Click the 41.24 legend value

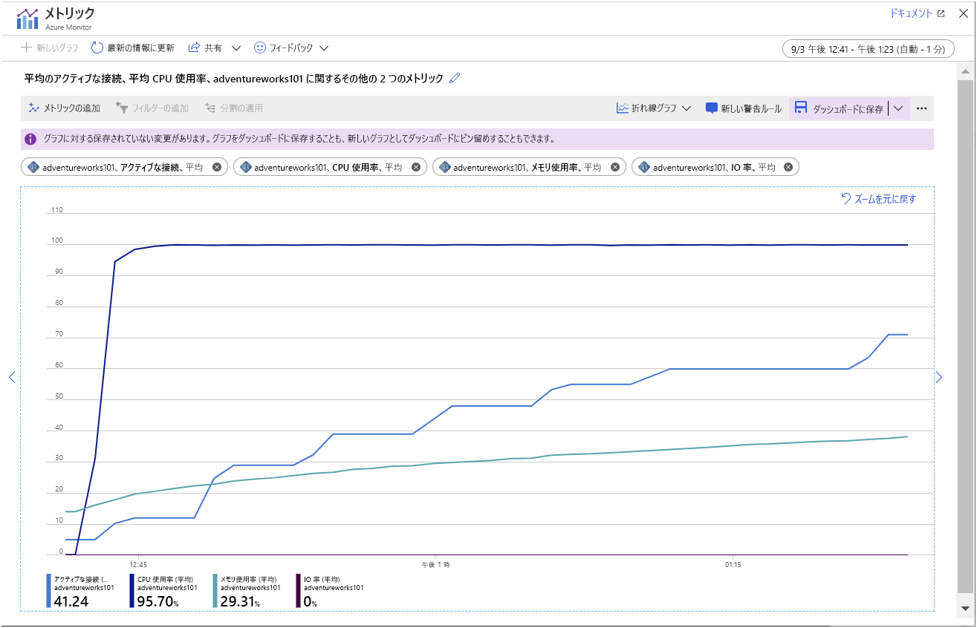(71, 601)
